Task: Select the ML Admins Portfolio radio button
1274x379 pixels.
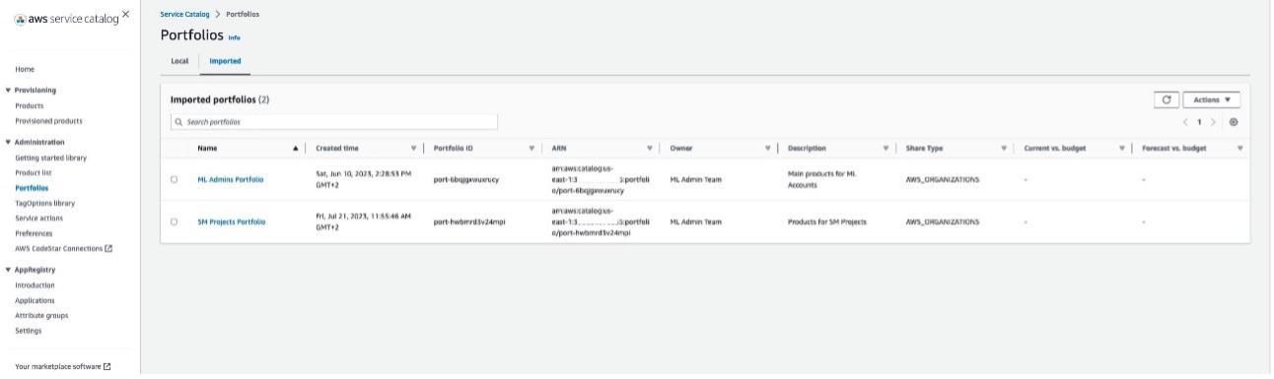Action: tap(175, 179)
